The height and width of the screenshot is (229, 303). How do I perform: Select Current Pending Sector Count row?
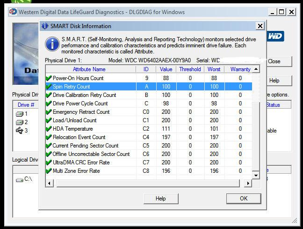pos(149,146)
